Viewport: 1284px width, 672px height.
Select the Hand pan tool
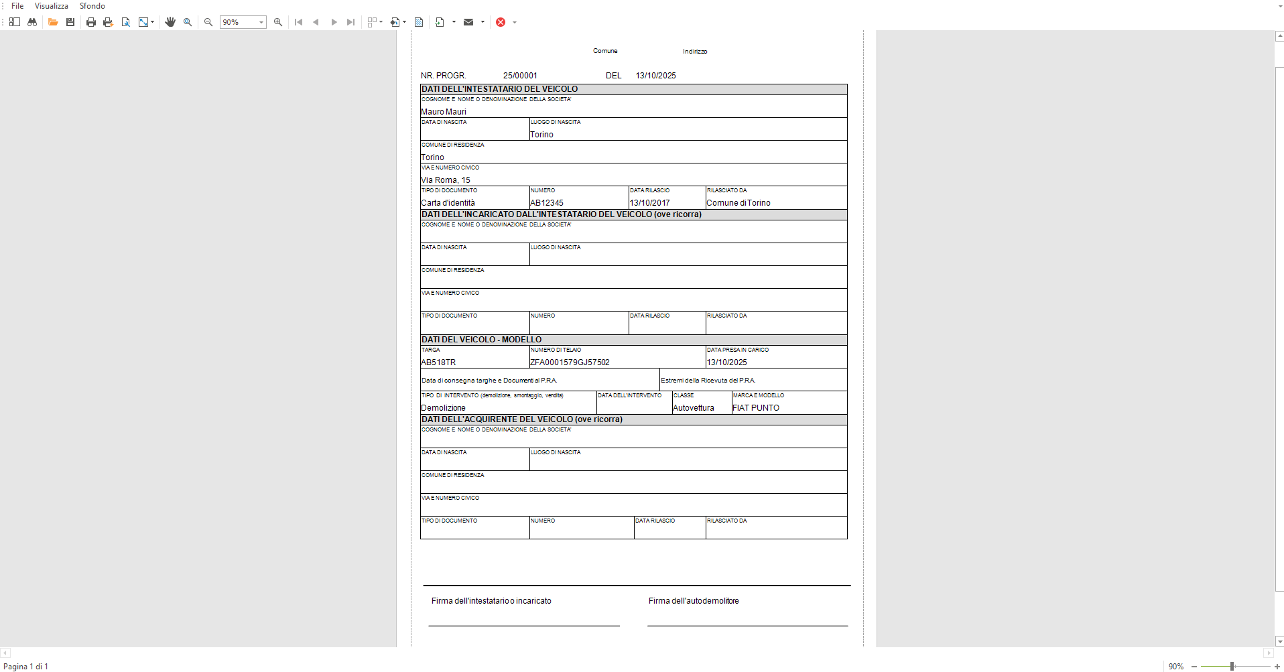point(170,22)
